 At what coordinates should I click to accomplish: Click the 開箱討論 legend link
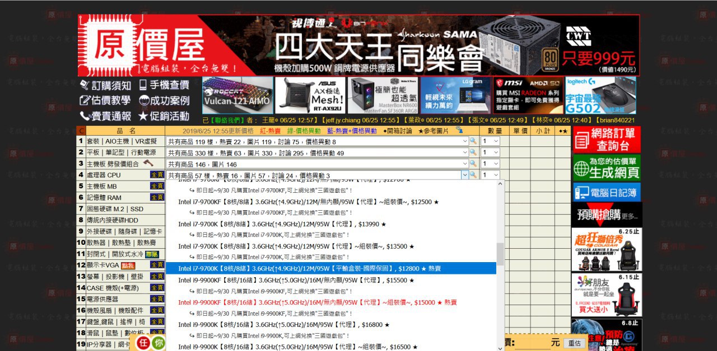coord(399,130)
